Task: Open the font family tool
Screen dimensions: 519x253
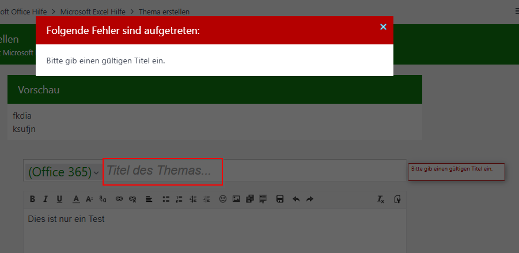Action: 103,199
